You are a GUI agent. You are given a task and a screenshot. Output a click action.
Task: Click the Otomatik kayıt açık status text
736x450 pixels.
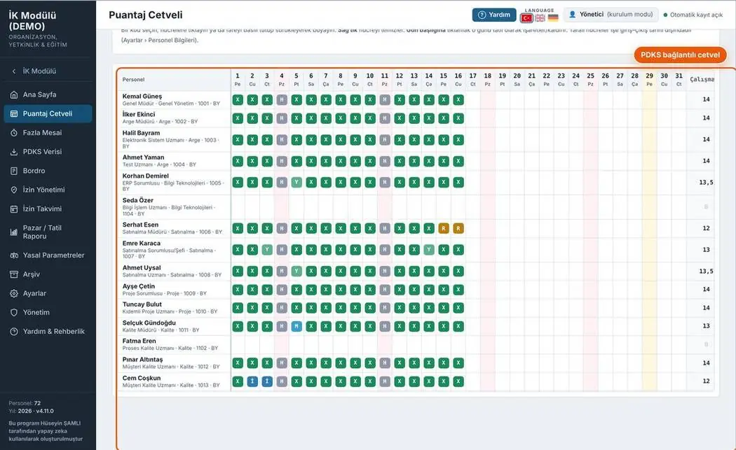click(x=696, y=15)
